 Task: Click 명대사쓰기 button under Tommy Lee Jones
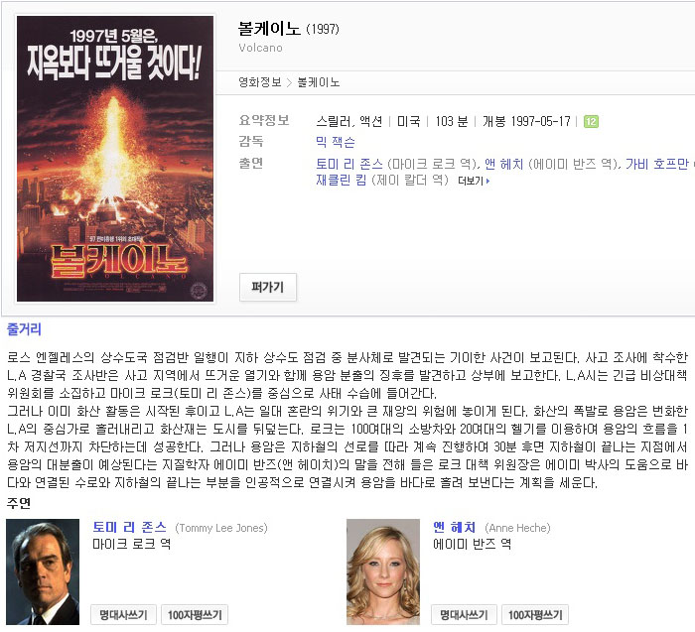coord(123,615)
